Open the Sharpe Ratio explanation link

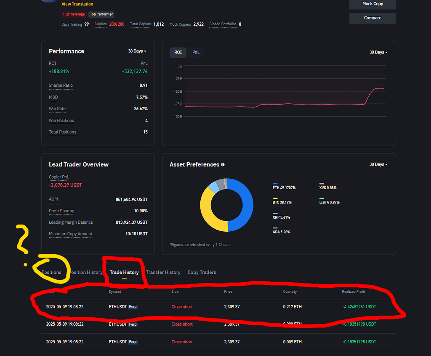coord(61,86)
